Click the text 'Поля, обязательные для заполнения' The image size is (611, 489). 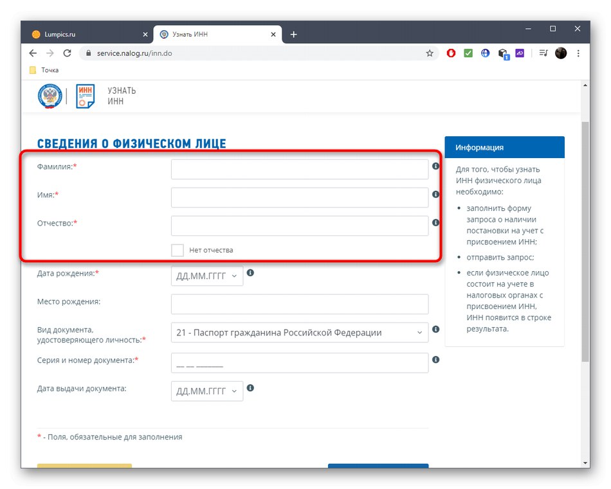[114, 437]
